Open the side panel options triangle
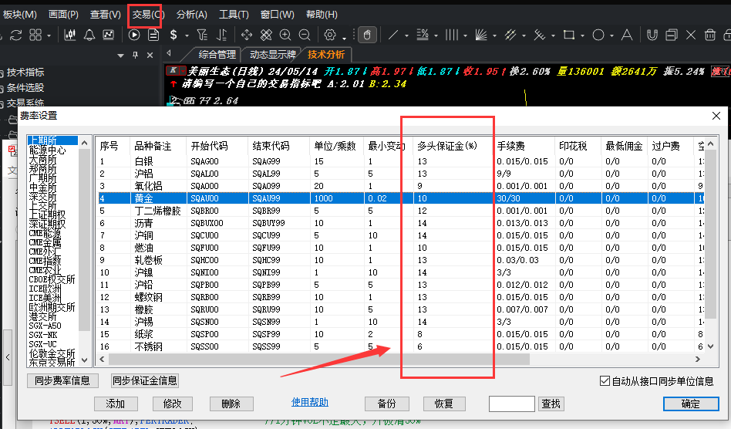This screenshot has height=429, width=731. coord(120,56)
